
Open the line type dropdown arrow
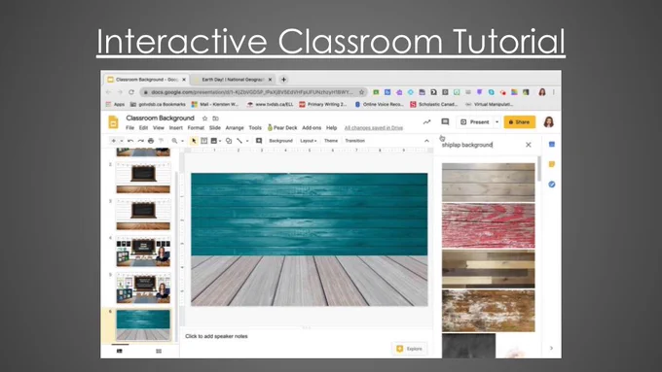pos(247,141)
